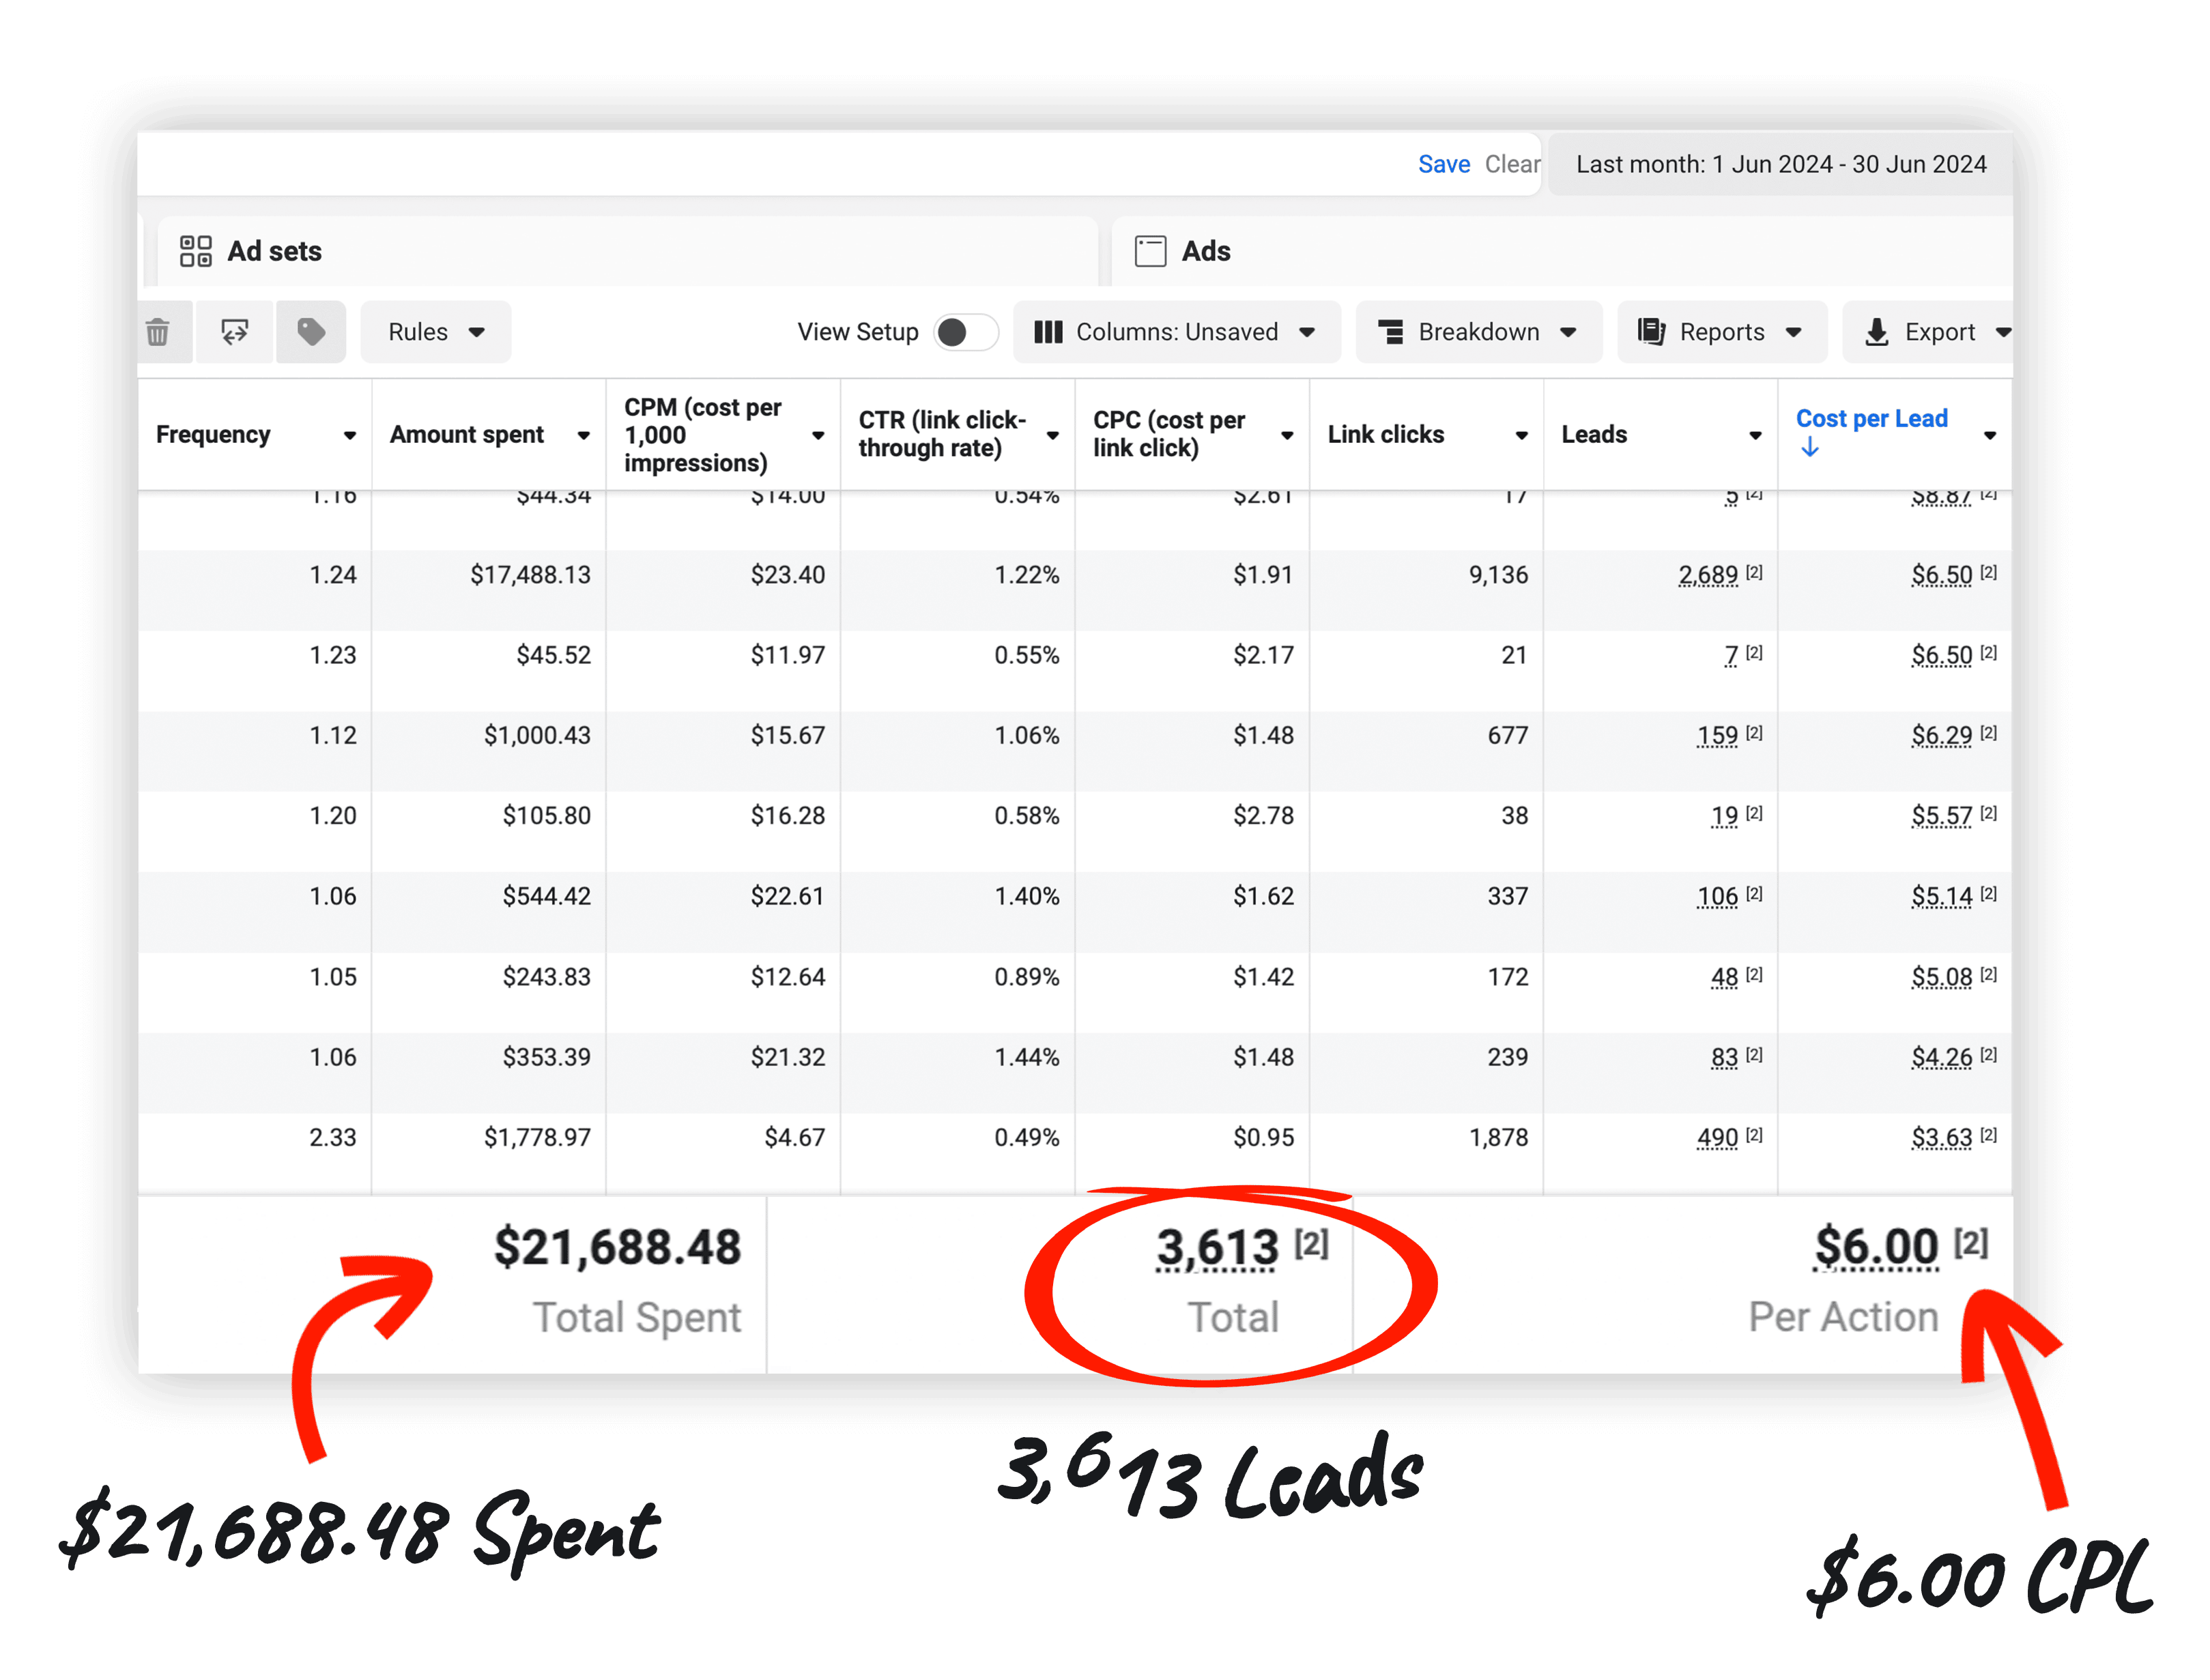Toggle the View Setup switch

tap(965, 332)
